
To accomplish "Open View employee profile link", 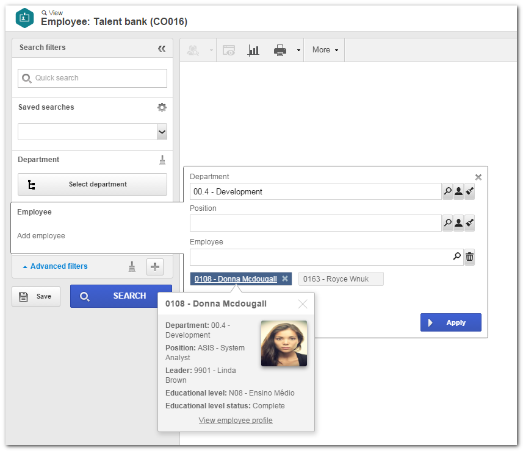I will 236,421.
